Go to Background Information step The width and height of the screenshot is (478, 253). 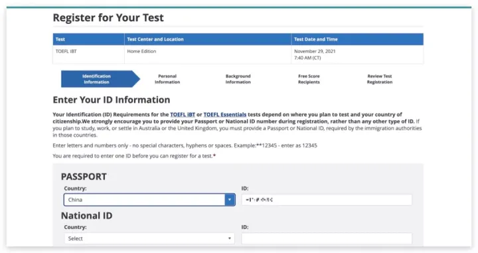coord(238,79)
